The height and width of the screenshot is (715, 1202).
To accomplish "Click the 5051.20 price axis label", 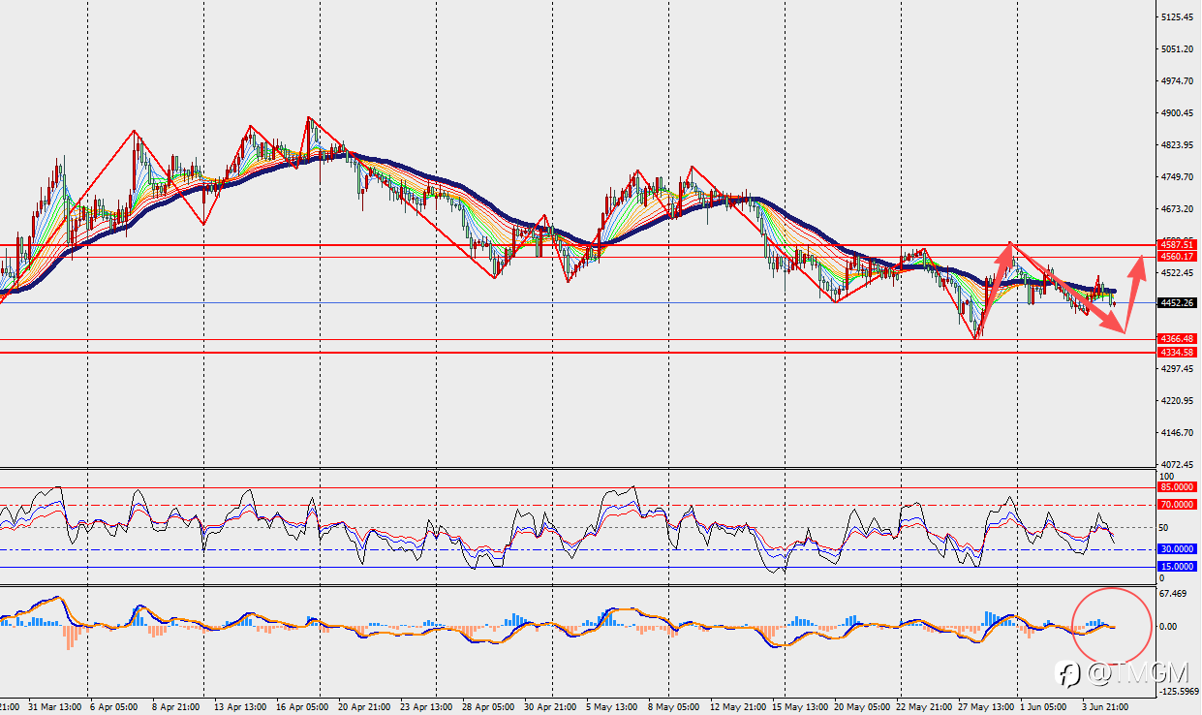I will point(1178,49).
